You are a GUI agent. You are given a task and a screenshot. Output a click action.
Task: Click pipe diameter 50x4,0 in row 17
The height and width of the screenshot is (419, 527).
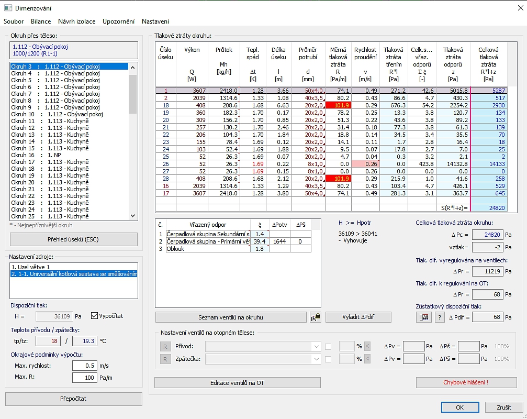tap(308, 193)
